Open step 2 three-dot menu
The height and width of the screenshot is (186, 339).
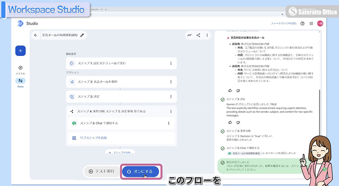tap(171, 82)
